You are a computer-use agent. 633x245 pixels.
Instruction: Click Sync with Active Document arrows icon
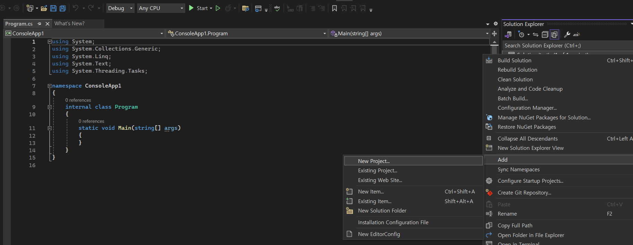coord(536,35)
